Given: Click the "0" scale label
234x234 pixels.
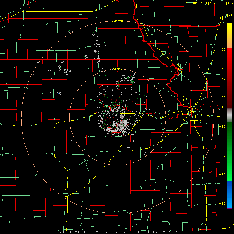Looking at the screenshot, I should tap(224, 117).
